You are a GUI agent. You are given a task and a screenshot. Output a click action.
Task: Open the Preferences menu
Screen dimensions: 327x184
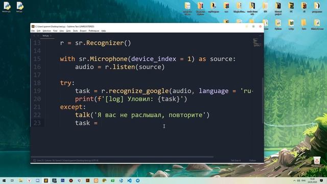(94, 31)
